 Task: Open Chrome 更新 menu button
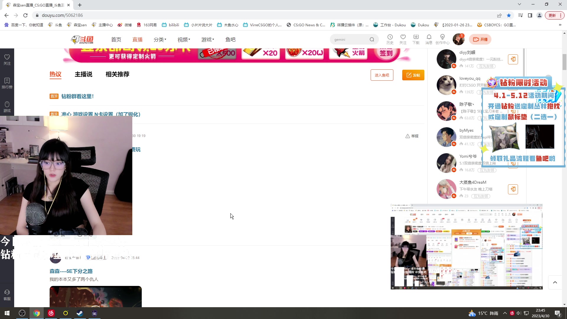(555, 15)
